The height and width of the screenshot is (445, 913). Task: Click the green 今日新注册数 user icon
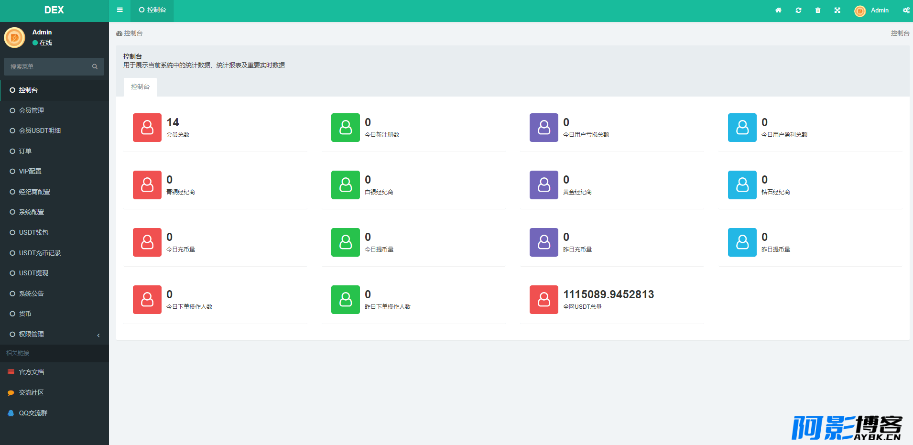346,128
